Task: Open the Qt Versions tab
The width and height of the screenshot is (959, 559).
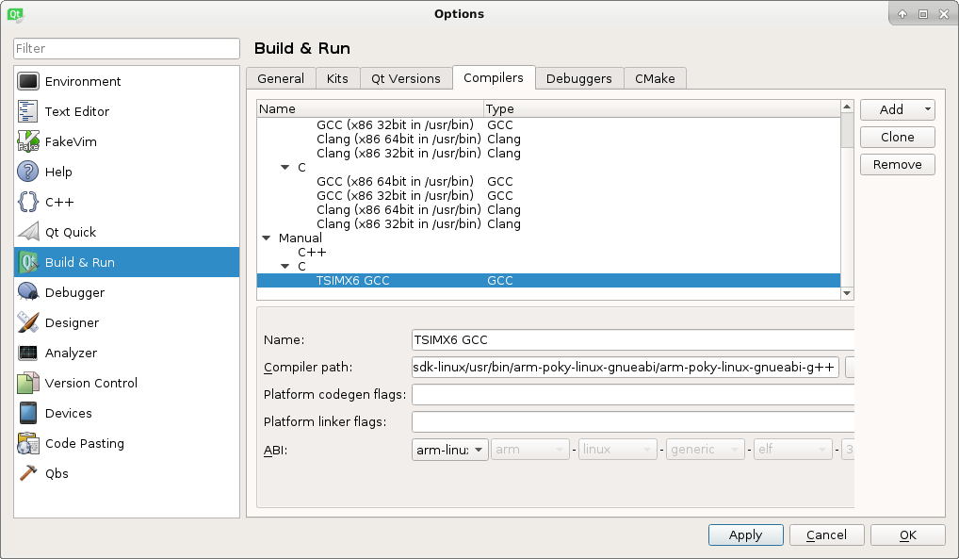Action: click(405, 78)
